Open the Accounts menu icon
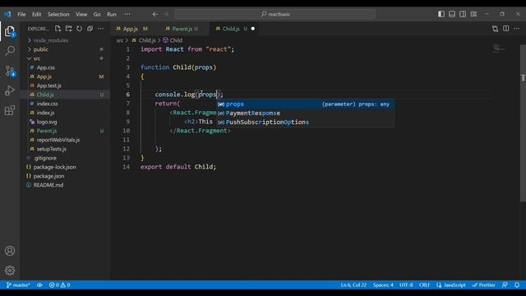This screenshot has height=296, width=526. [10, 251]
